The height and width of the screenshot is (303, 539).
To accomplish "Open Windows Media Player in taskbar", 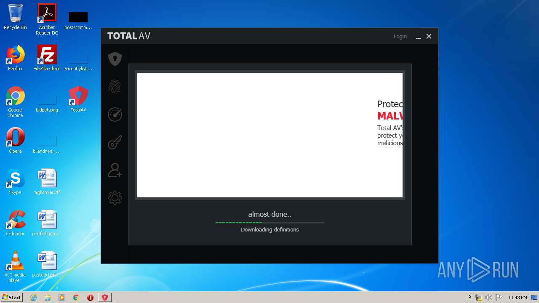I will (x=62, y=298).
